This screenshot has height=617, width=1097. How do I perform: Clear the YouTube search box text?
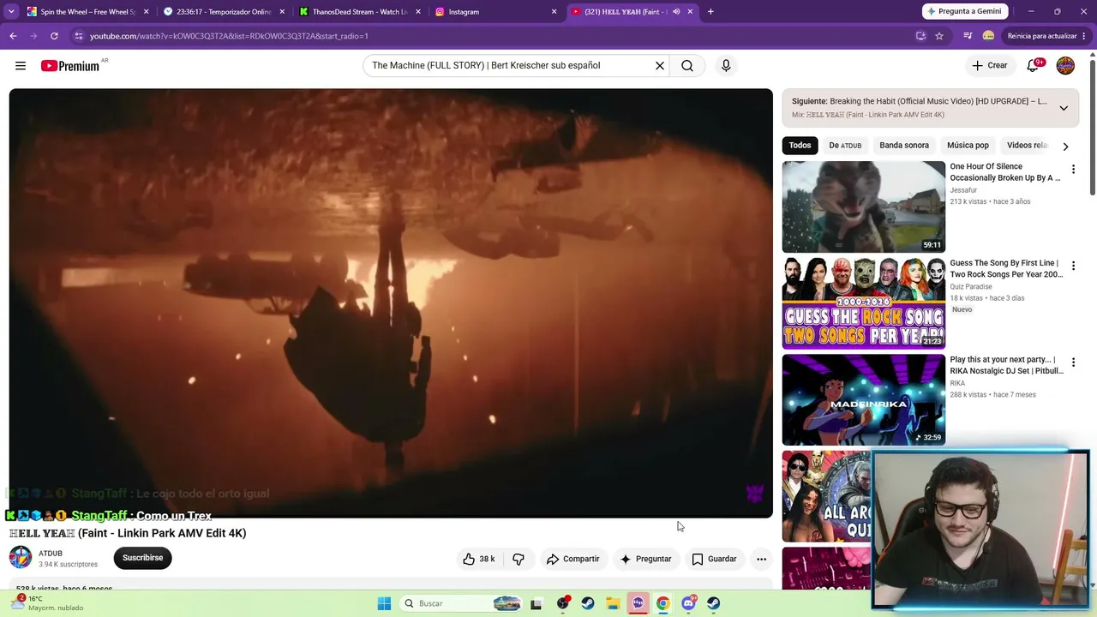pos(660,66)
